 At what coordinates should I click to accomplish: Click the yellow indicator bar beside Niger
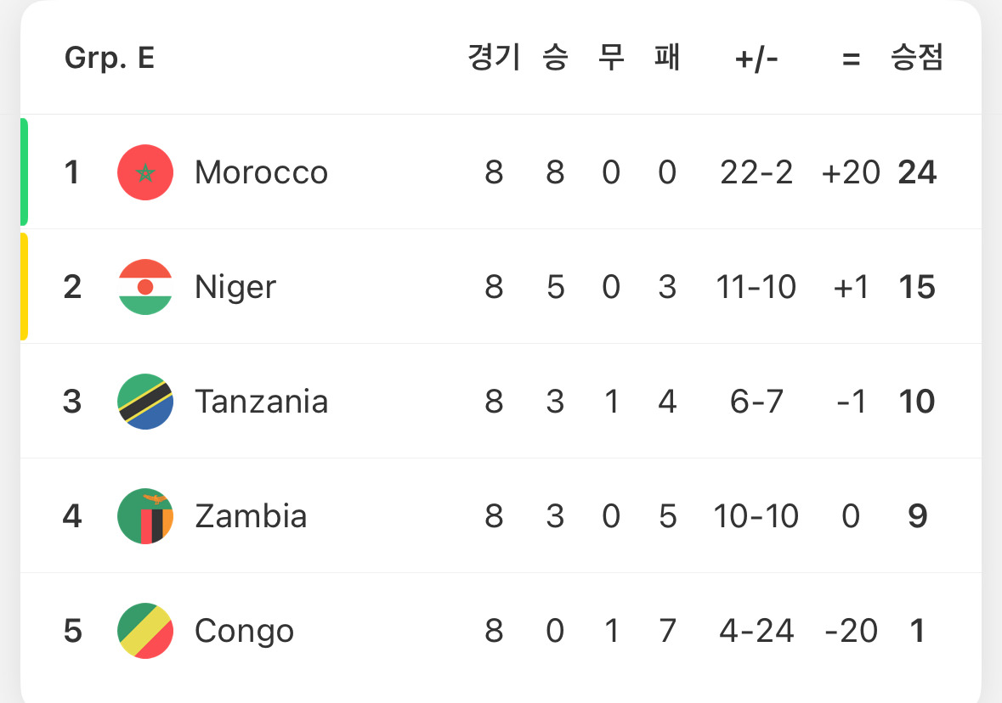pyautogui.click(x=25, y=287)
